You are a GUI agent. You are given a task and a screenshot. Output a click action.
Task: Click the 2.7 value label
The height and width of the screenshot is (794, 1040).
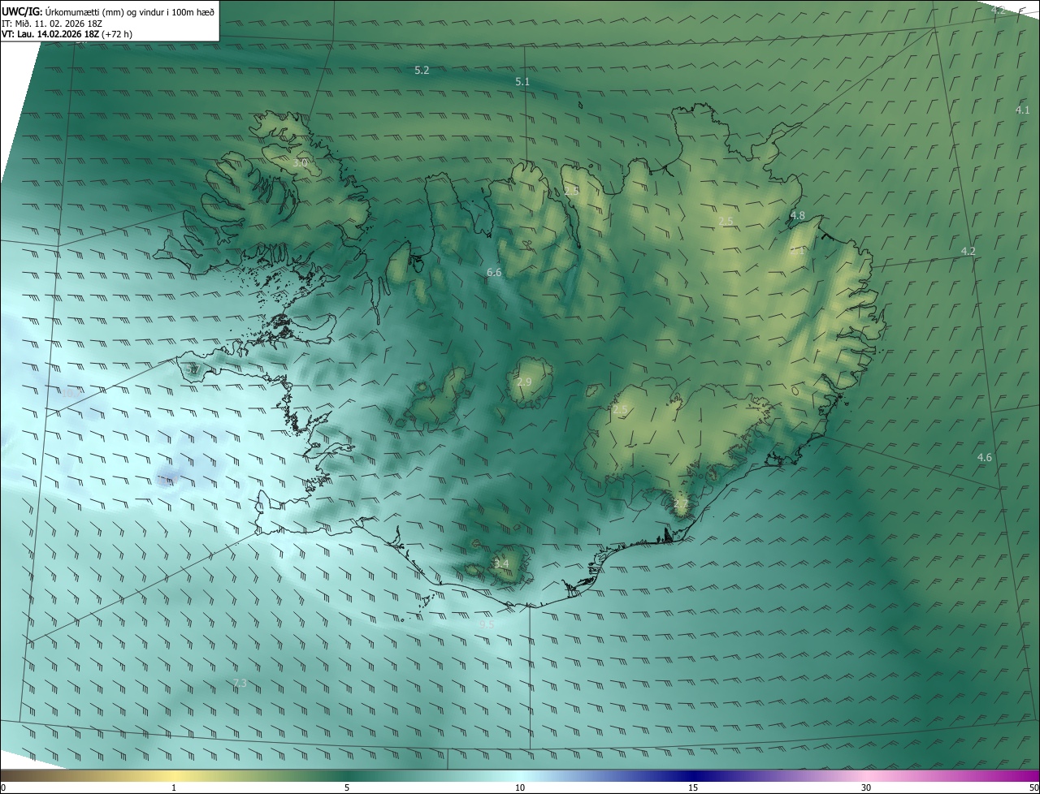tap(681, 504)
